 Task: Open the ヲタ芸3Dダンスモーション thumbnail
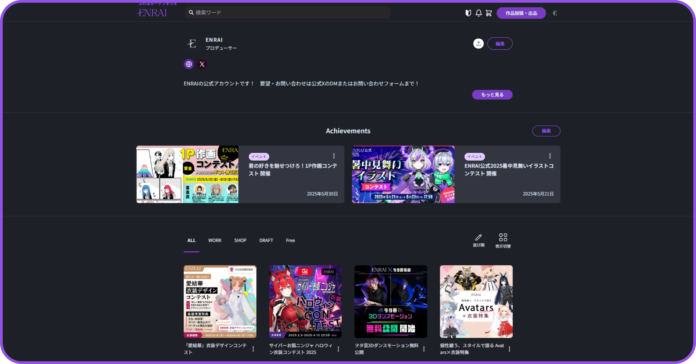(390, 302)
